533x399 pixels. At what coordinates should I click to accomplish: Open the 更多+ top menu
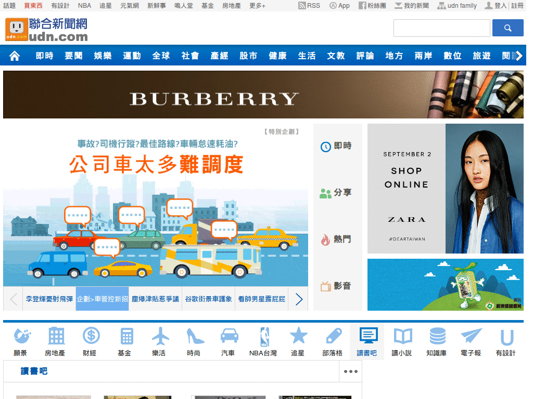[257, 5]
